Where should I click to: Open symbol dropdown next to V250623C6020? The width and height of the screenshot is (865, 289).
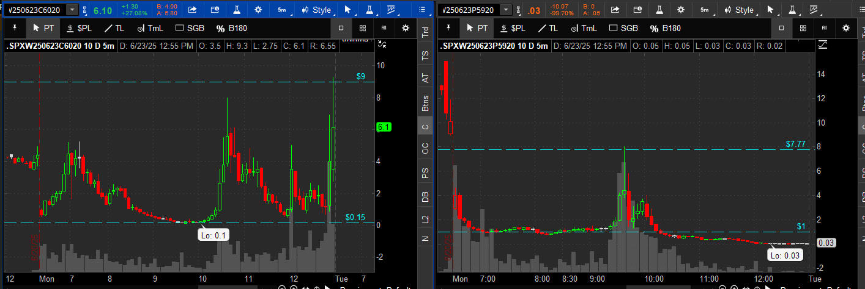73,10
